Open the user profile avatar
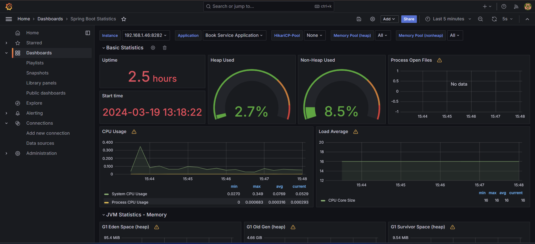The height and width of the screenshot is (244, 535). [x=528, y=6]
